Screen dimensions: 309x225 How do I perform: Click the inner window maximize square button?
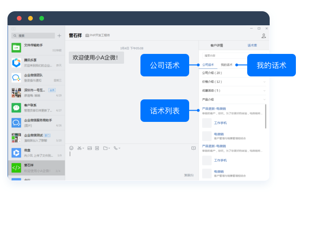click(x=259, y=29)
